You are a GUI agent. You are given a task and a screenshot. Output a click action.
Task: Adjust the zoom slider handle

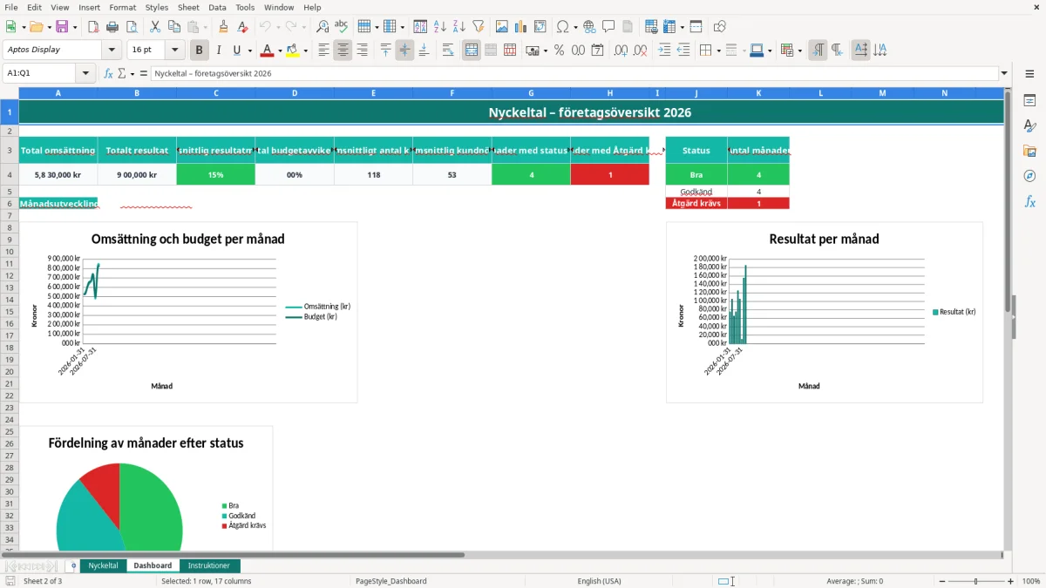tap(975, 581)
